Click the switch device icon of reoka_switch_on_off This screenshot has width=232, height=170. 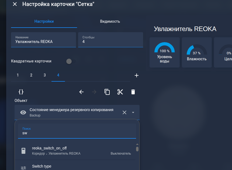coord(23,151)
